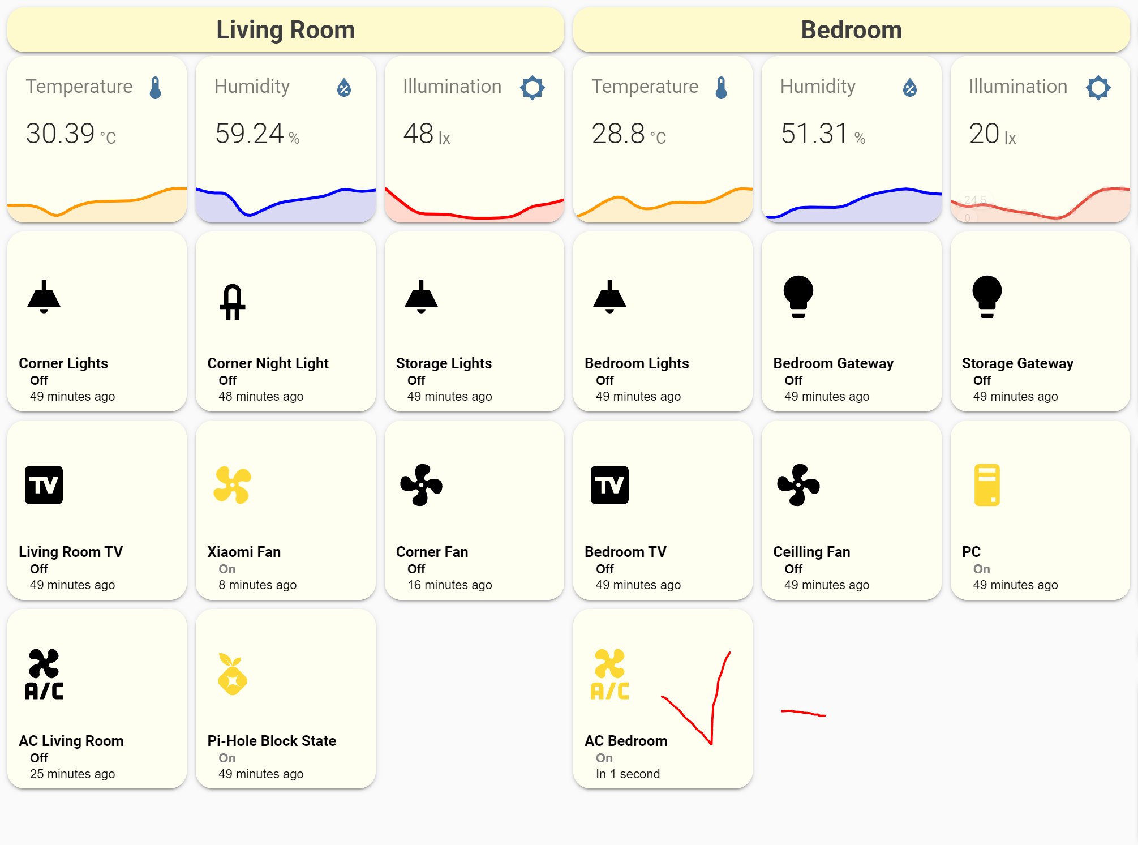Select the Xiaomi Fan icon
This screenshot has height=845, width=1138.
click(x=233, y=486)
